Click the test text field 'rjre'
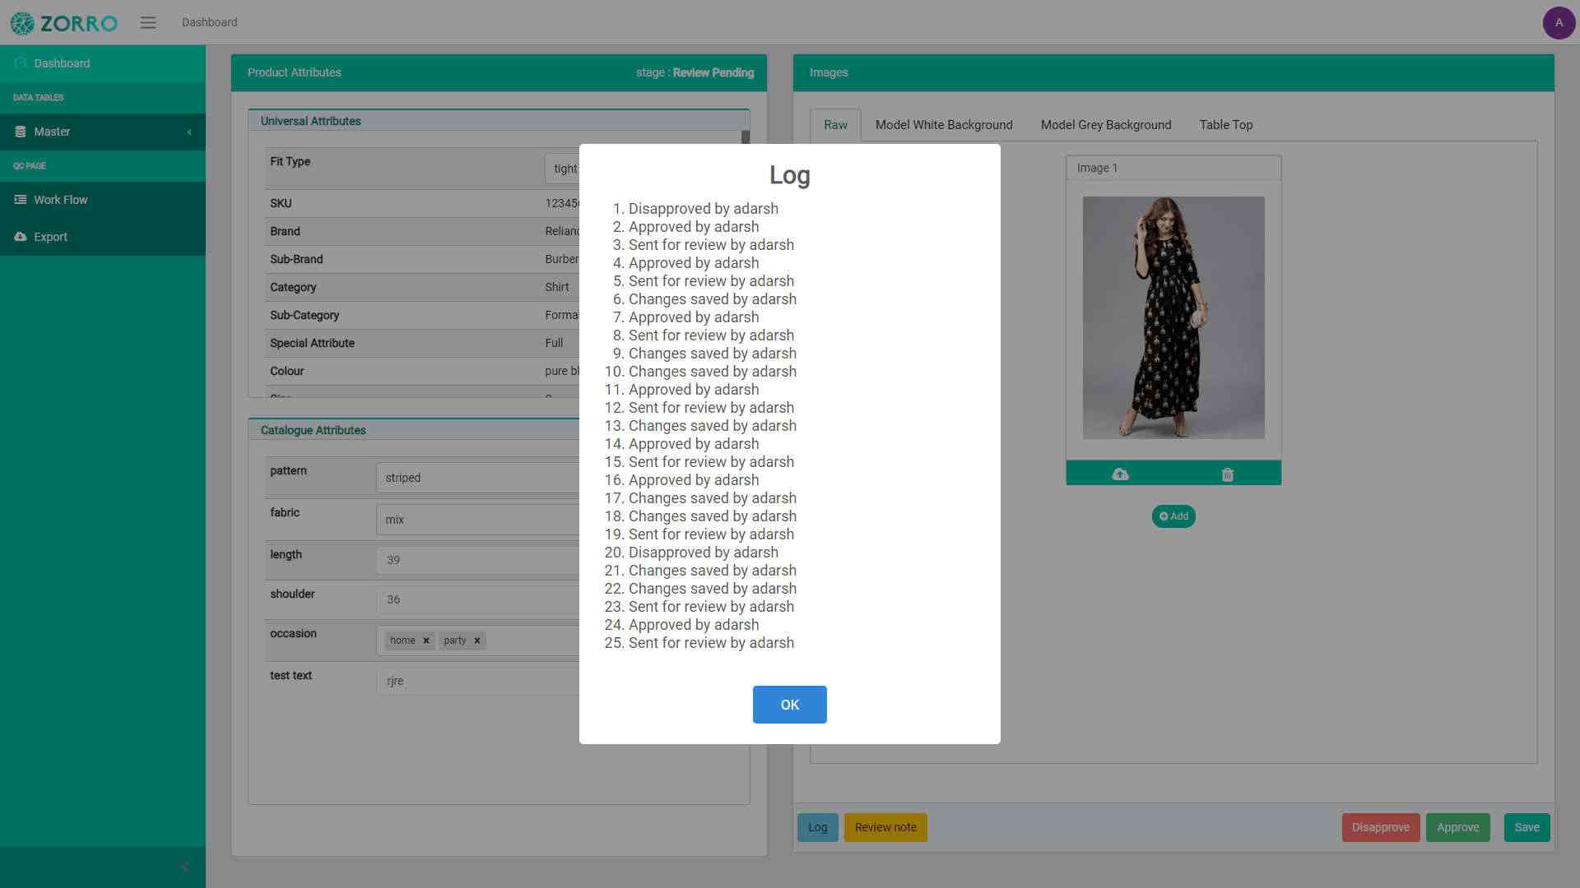The image size is (1580, 888). pyautogui.click(x=478, y=681)
